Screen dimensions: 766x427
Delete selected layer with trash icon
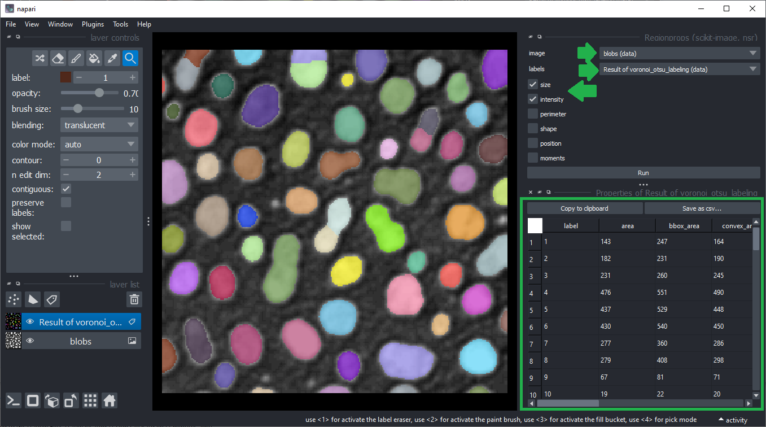tap(134, 299)
